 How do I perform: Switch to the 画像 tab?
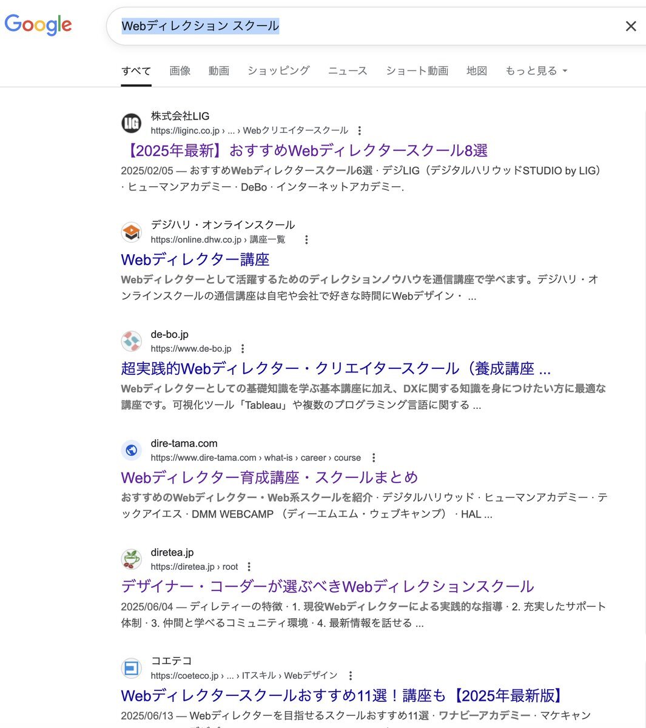pyautogui.click(x=180, y=71)
